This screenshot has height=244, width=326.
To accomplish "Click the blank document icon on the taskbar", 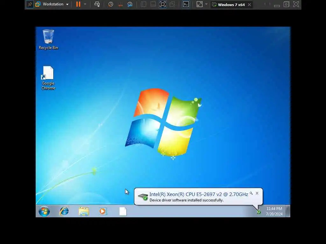I will pyautogui.click(x=123, y=211).
